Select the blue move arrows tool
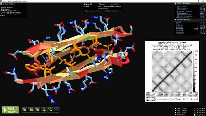Image resolution: width=206 pixels, height=116 pixels. point(57,110)
